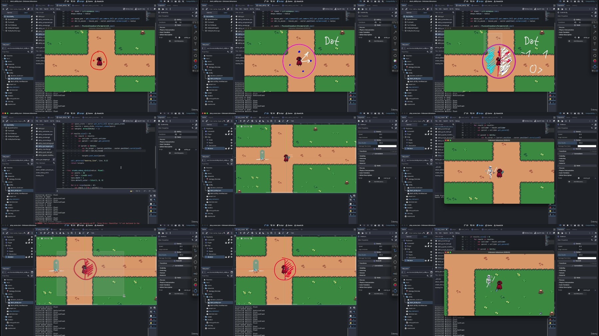Copy output icon in empty-output frame
Screen dimensions: 599x336
[x=354, y=196]
